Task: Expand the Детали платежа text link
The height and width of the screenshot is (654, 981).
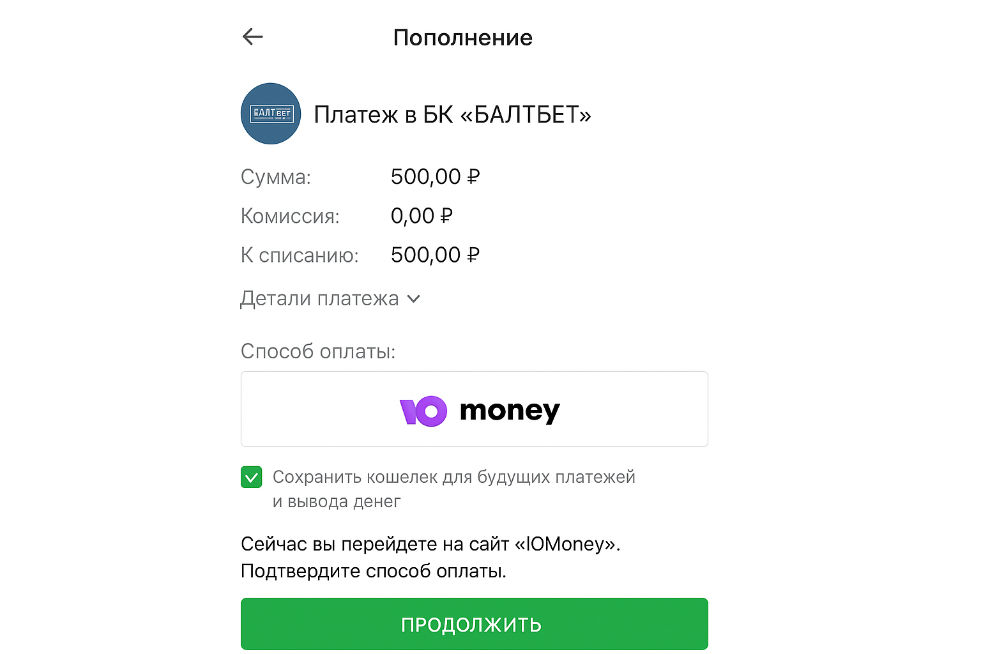Action: point(319,299)
